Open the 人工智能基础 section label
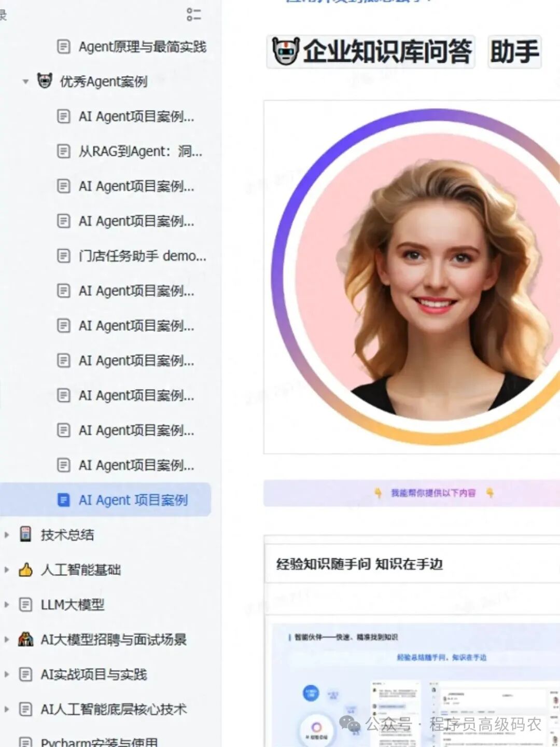 pos(81,570)
